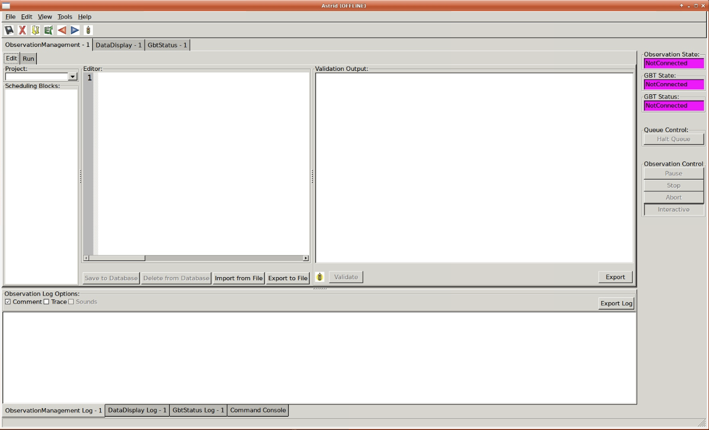Click the GBT State NotConnected indicator
This screenshot has height=430, width=709.
(x=674, y=84)
